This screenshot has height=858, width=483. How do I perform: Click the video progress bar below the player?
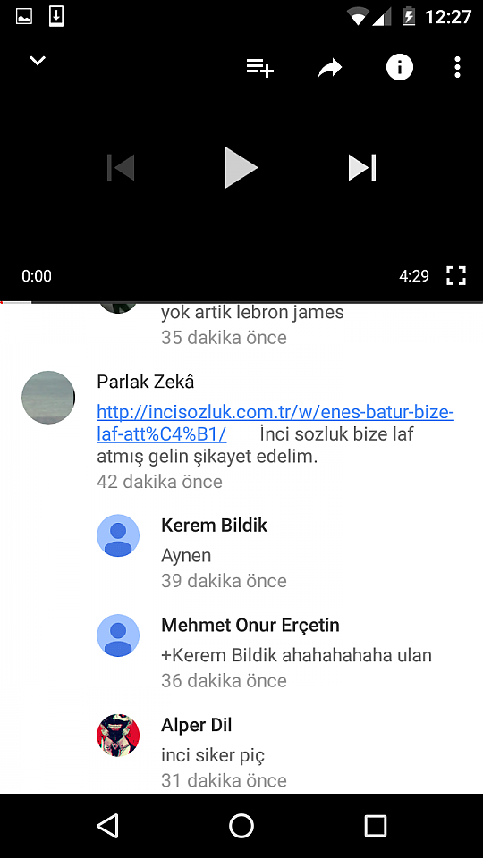coord(241,301)
